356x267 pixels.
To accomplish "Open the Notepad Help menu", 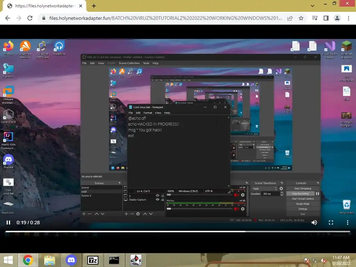I will coord(167,113).
